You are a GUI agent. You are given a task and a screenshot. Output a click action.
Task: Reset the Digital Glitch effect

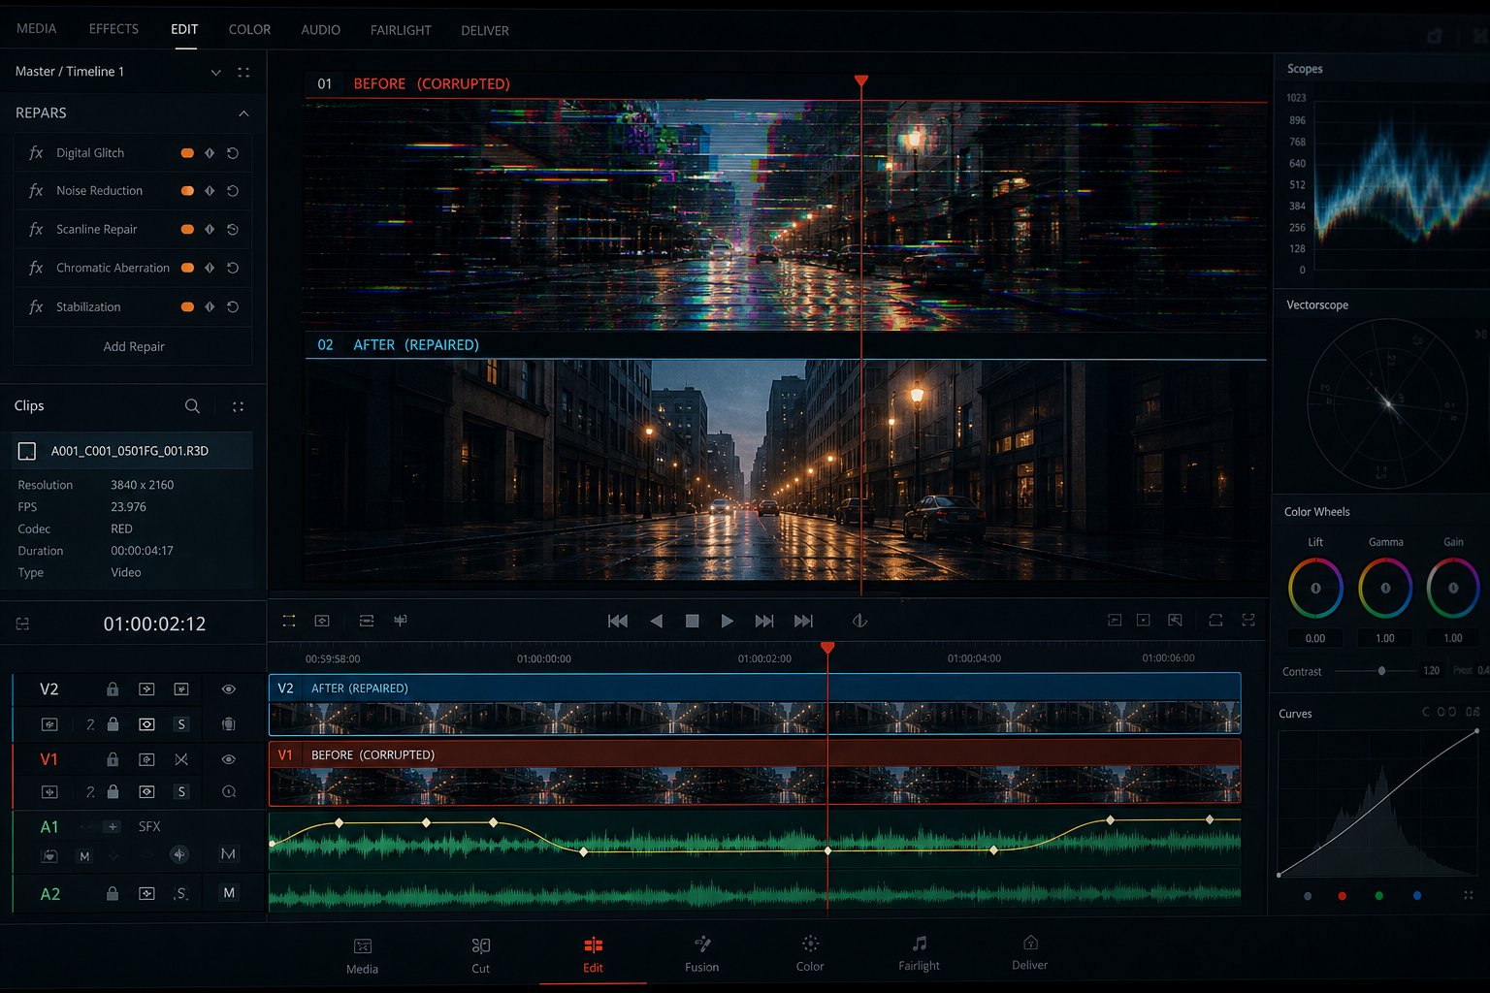click(233, 153)
